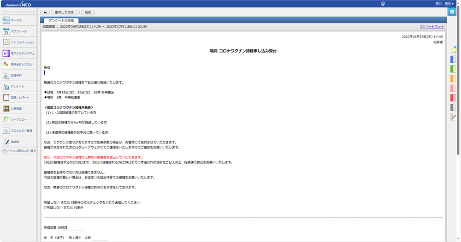The height and width of the screenshot is (242, 461).
Task: Open the 回覧・レポート clipboard icon
Action: pyautogui.click(x=6, y=97)
